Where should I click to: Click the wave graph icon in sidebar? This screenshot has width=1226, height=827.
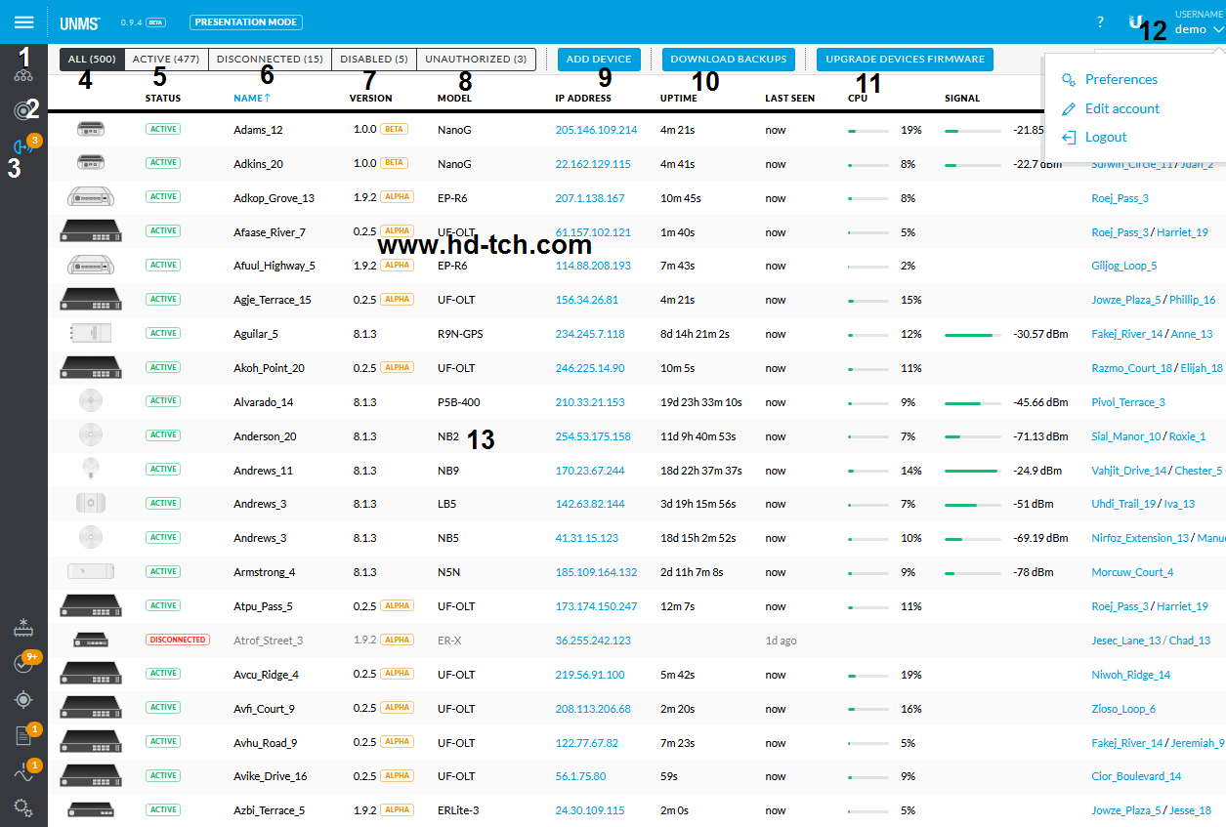point(23,772)
